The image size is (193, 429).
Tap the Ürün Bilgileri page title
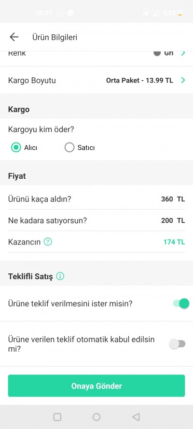pos(55,37)
